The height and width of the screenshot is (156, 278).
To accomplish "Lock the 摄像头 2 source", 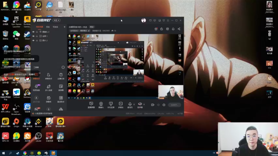I will 37,32.
